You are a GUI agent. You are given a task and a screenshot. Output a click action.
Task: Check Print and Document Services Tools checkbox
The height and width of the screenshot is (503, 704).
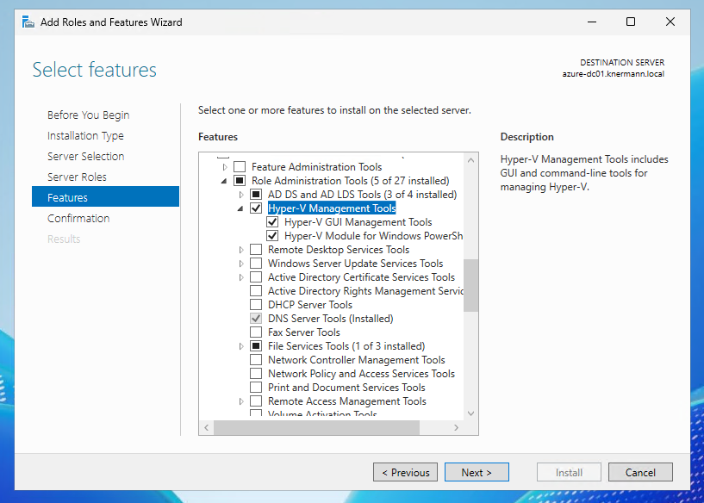coord(256,388)
